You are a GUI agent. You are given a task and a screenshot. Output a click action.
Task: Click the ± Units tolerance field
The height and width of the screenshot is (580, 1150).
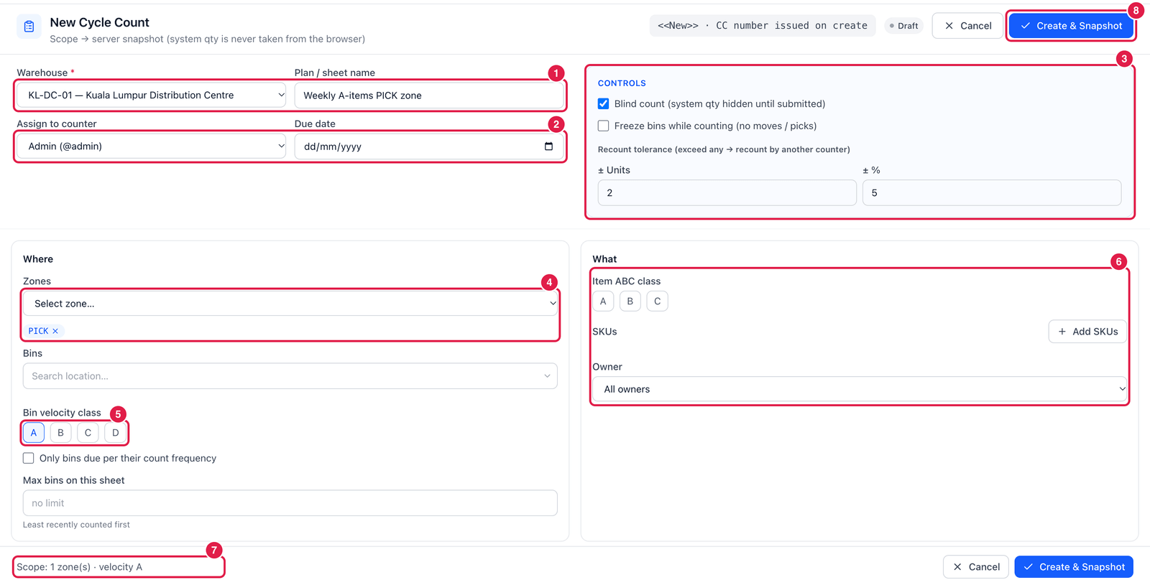pos(727,193)
